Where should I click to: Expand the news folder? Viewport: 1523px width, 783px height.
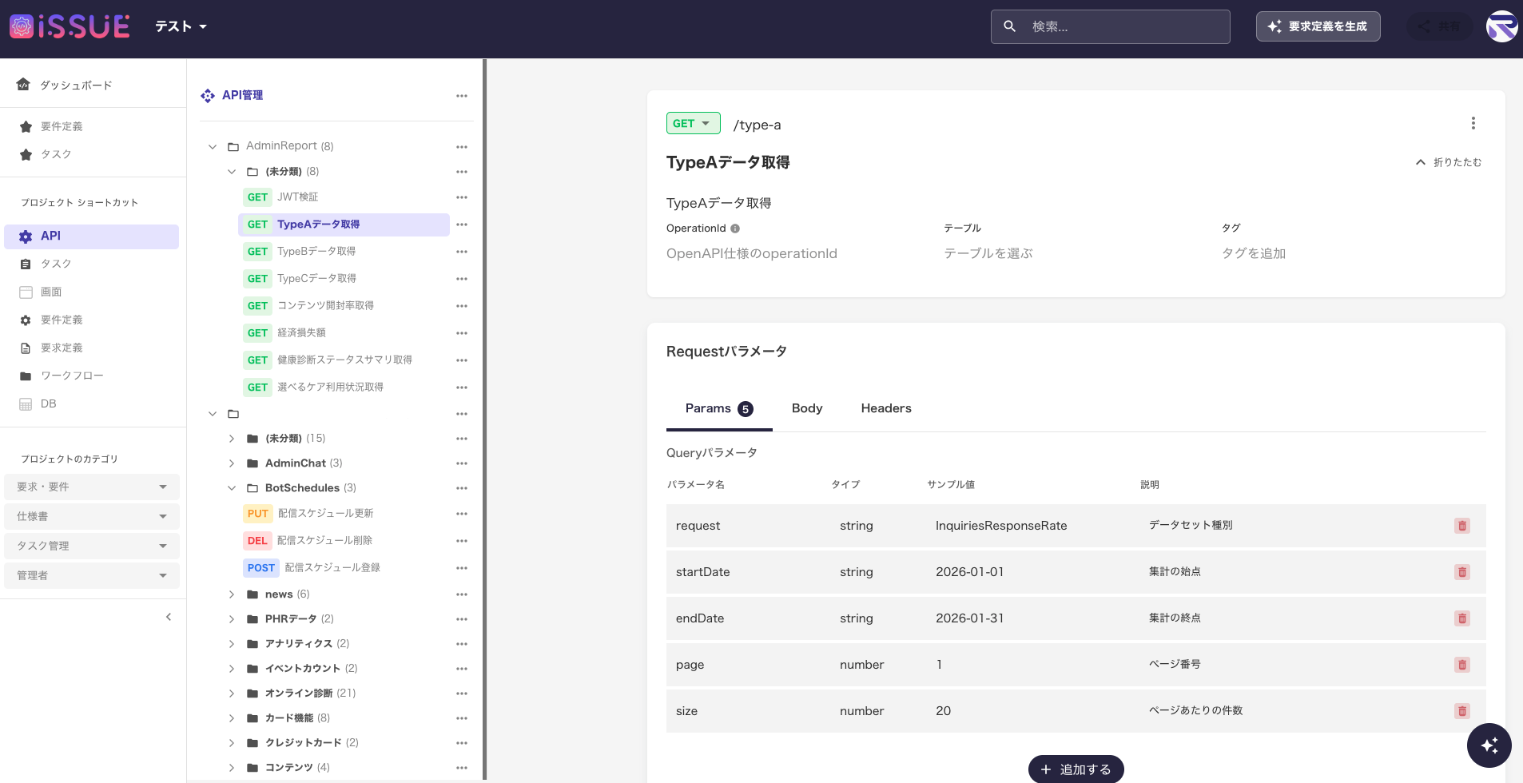(x=232, y=594)
